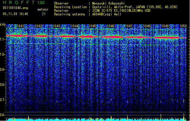Click the HROFFT title text
Viewport: 190px width, 121px height.
(x=19, y=2)
